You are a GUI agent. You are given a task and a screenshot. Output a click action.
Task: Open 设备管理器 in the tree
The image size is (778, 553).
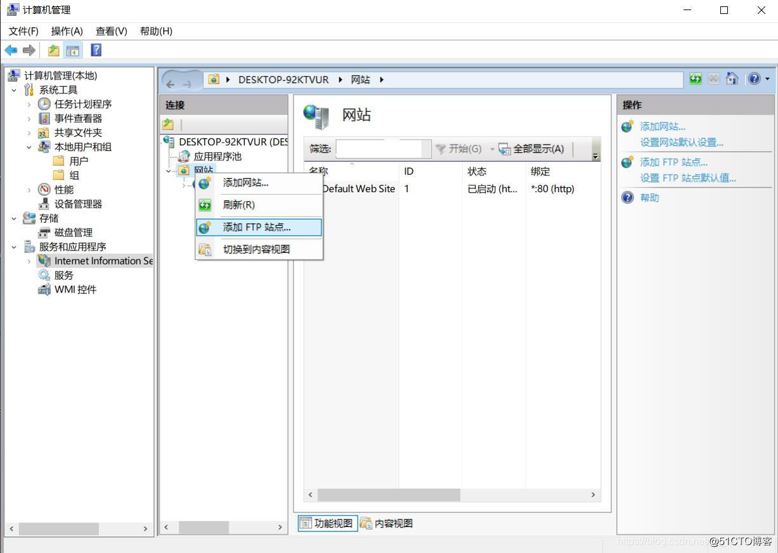(78, 204)
